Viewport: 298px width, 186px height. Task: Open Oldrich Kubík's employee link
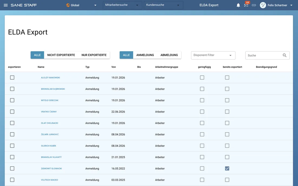pyautogui.click(x=48, y=146)
